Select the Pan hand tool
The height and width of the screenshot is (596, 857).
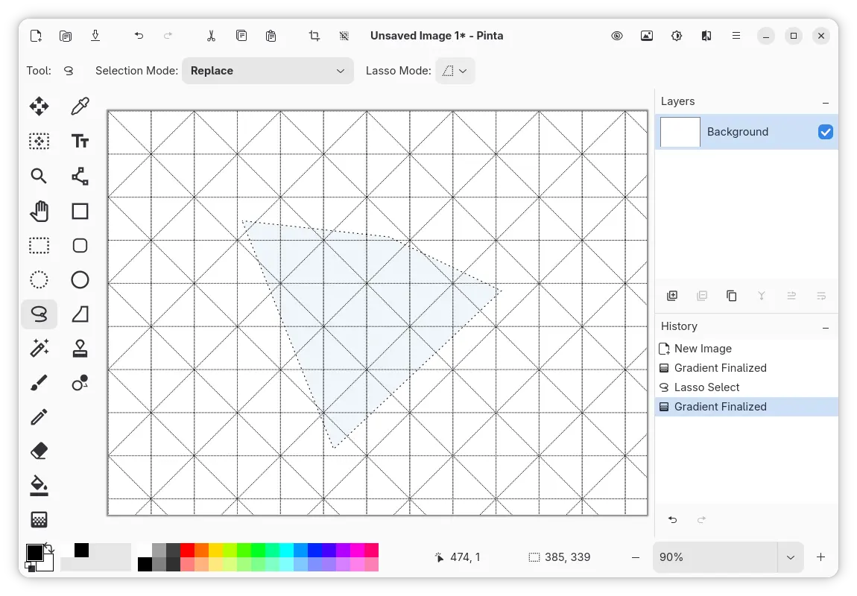[x=39, y=211]
